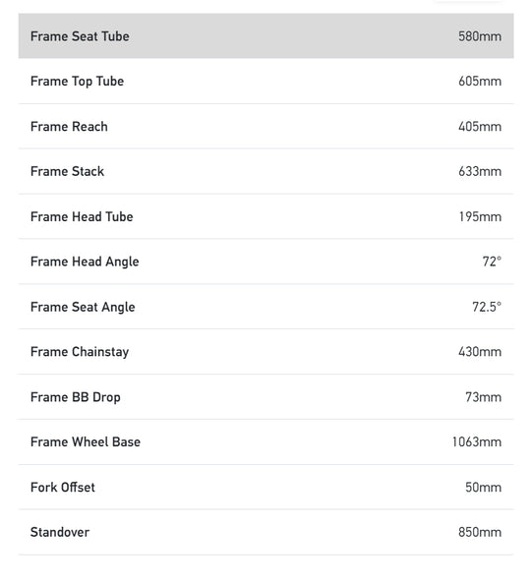531x584 pixels.
Task: Click the Frame Stack label
Action: click(x=68, y=171)
